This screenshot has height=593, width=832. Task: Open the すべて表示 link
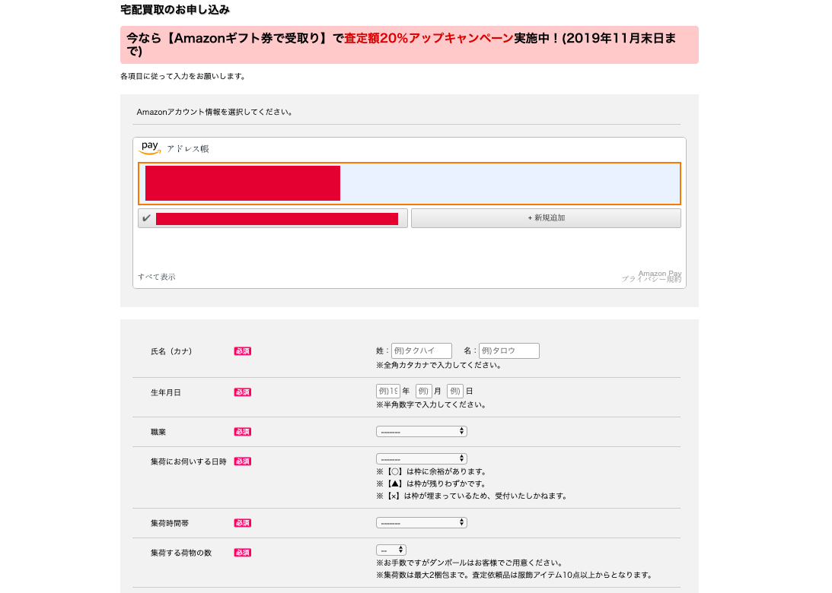[157, 277]
